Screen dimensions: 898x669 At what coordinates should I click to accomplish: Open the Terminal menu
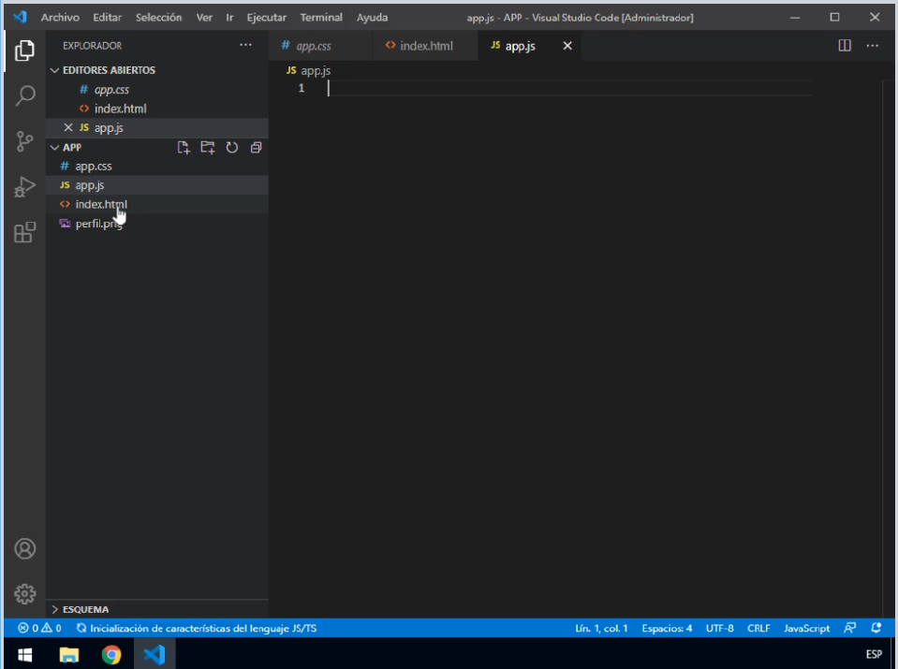coord(321,17)
